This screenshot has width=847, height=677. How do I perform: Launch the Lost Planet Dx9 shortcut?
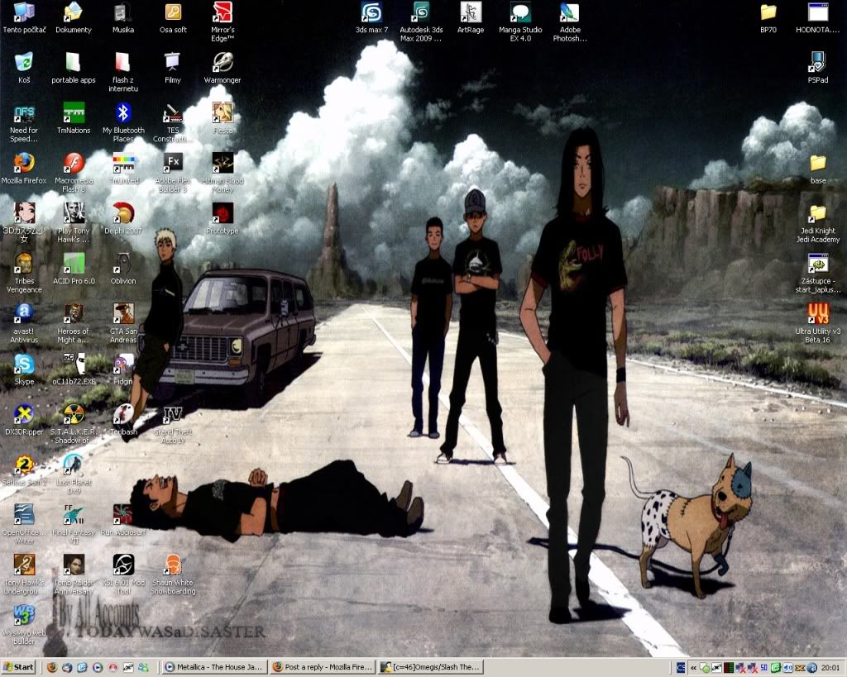[x=74, y=474]
